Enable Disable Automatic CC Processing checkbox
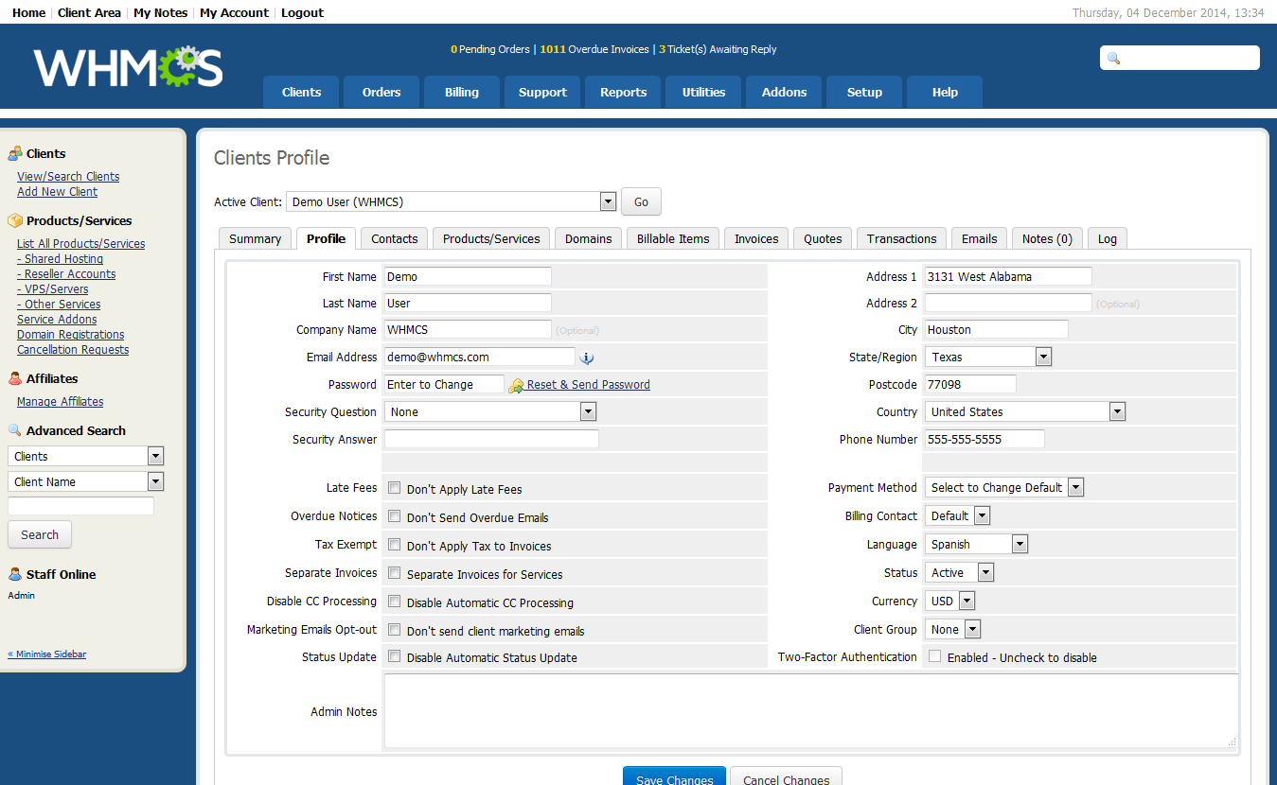Screen dimensions: 1277x785 coord(395,602)
